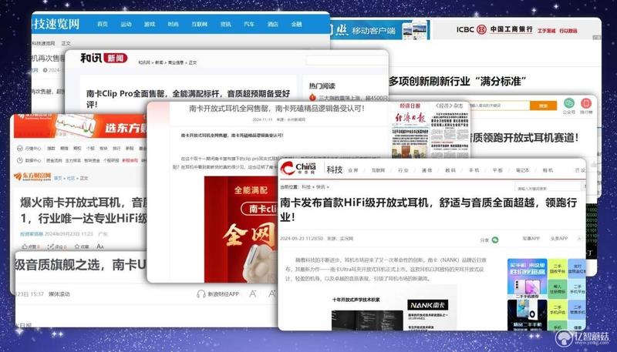
Task: Click the Aa font size icon
Action: (100, 246)
